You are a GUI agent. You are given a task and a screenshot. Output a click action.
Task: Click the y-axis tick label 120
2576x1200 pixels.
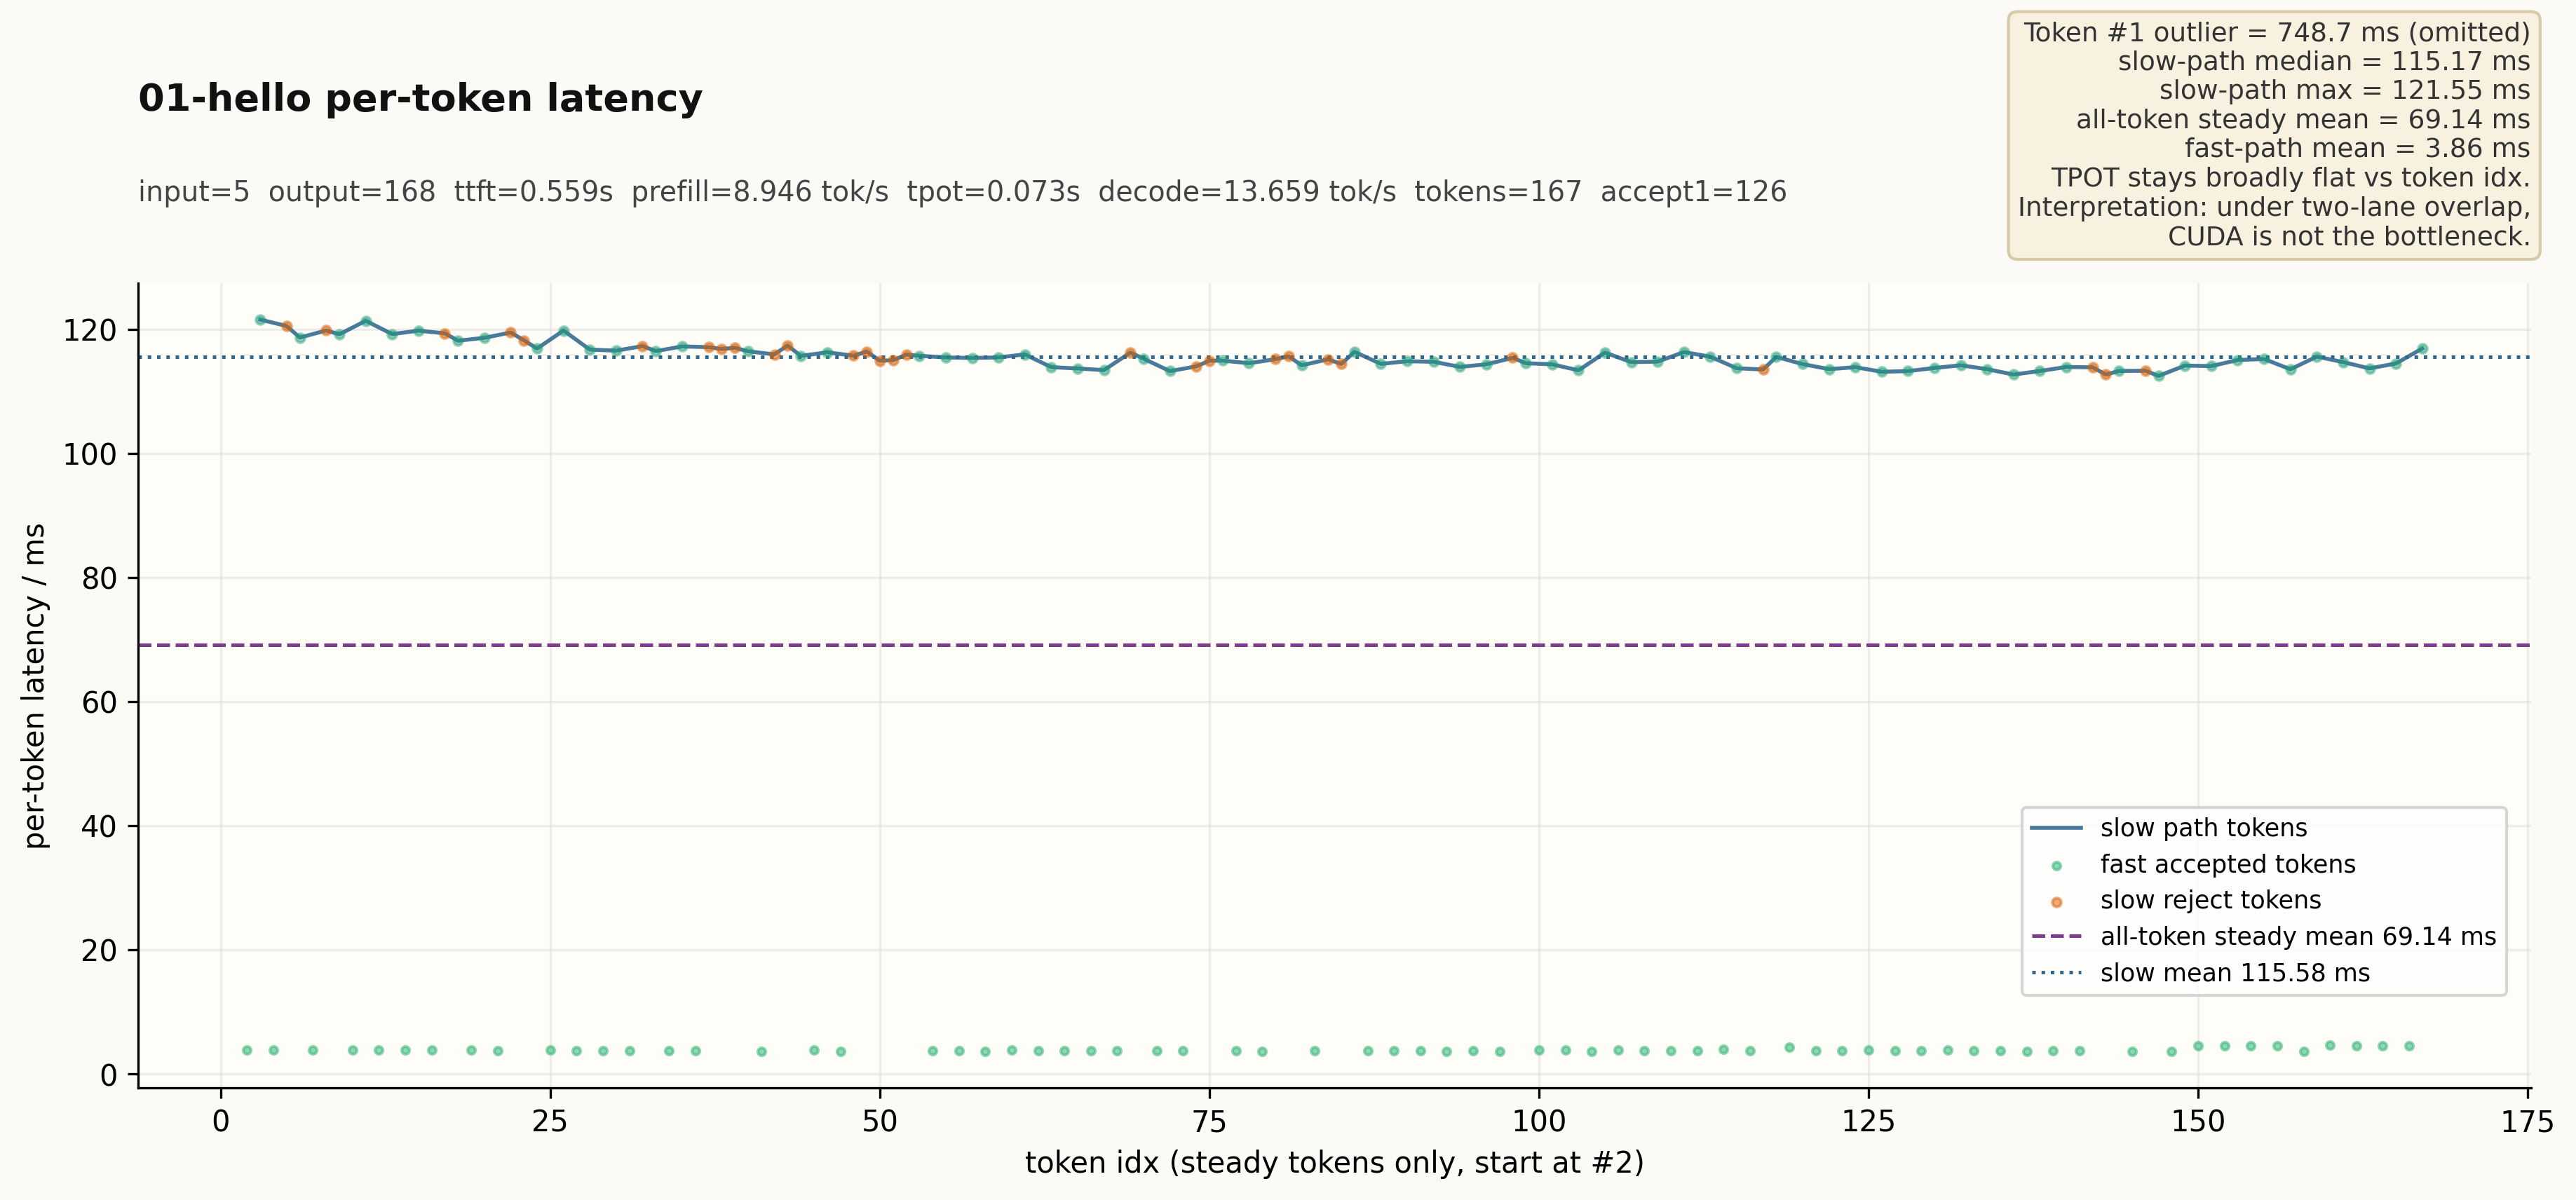tap(90, 330)
